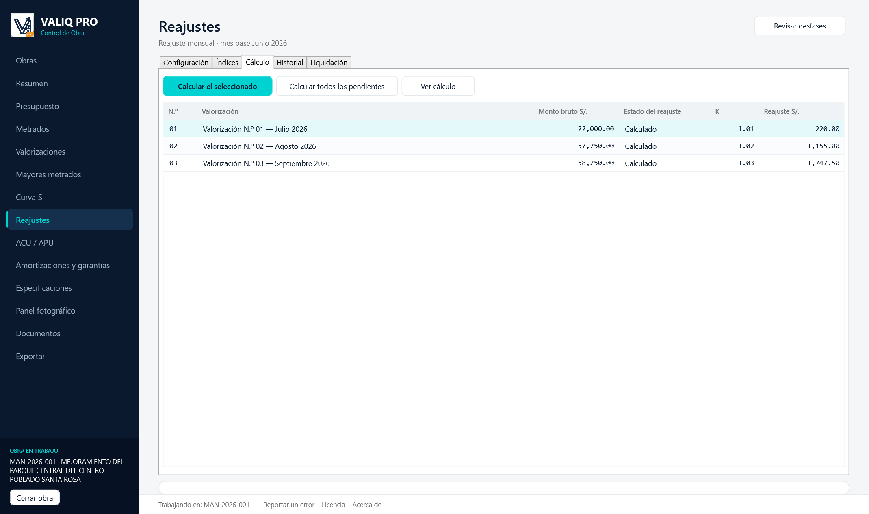Screen dimensions: 869x514
Task: Click monto bruto value 58,250.00
Action: (596, 163)
